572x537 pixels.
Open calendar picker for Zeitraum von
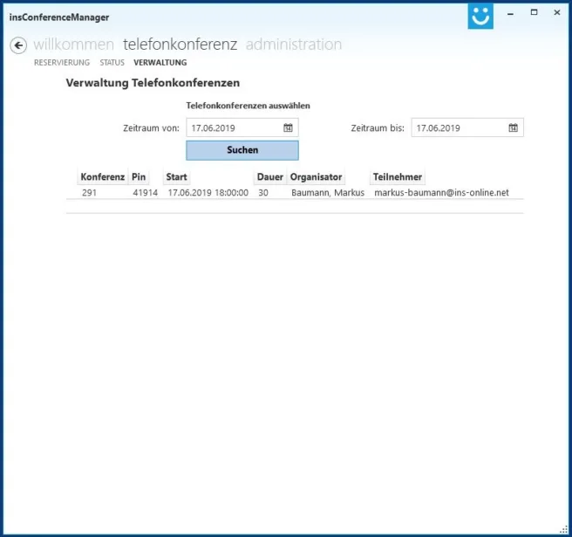pyautogui.click(x=288, y=127)
